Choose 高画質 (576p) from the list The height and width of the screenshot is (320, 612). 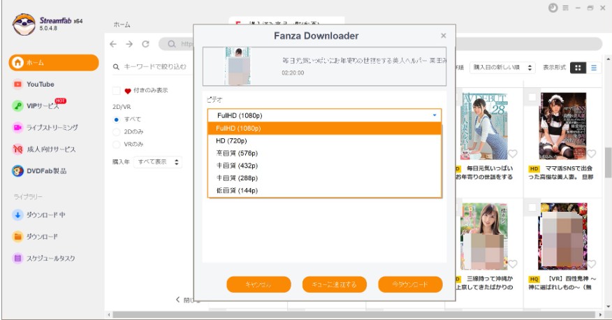(x=324, y=154)
